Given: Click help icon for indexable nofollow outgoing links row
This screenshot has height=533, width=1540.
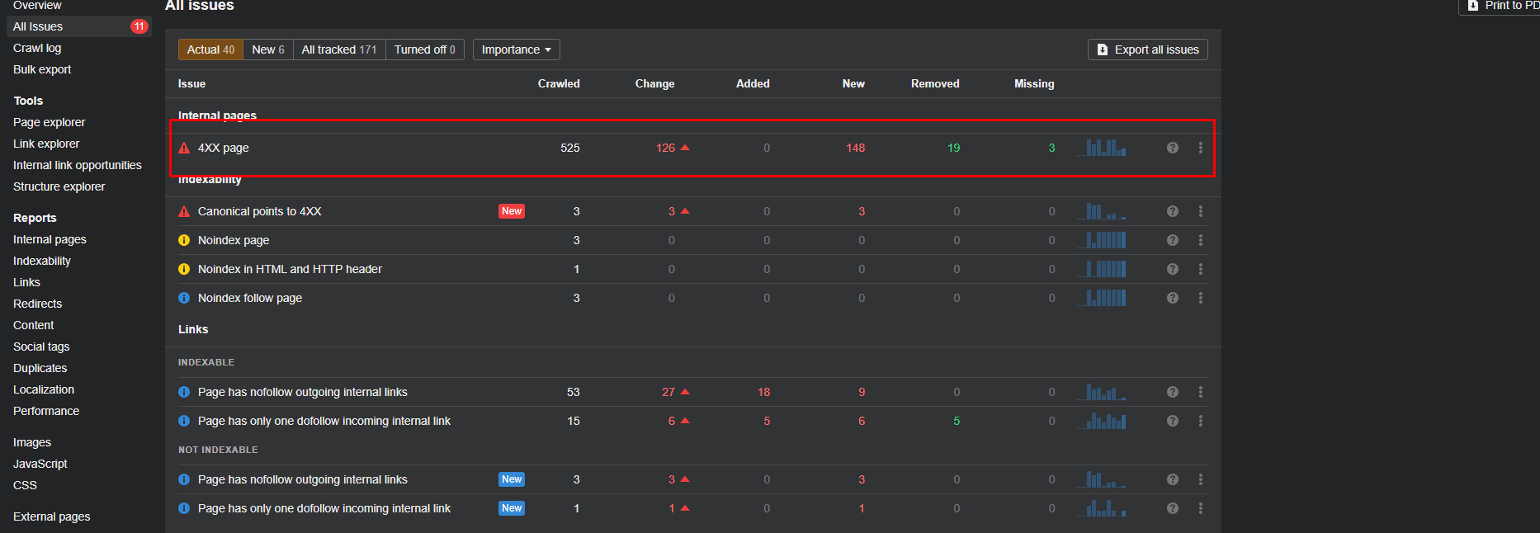Looking at the screenshot, I should (x=1172, y=392).
